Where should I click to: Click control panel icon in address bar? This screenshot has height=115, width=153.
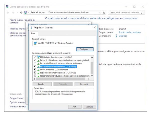pyautogui.click(x=26, y=12)
